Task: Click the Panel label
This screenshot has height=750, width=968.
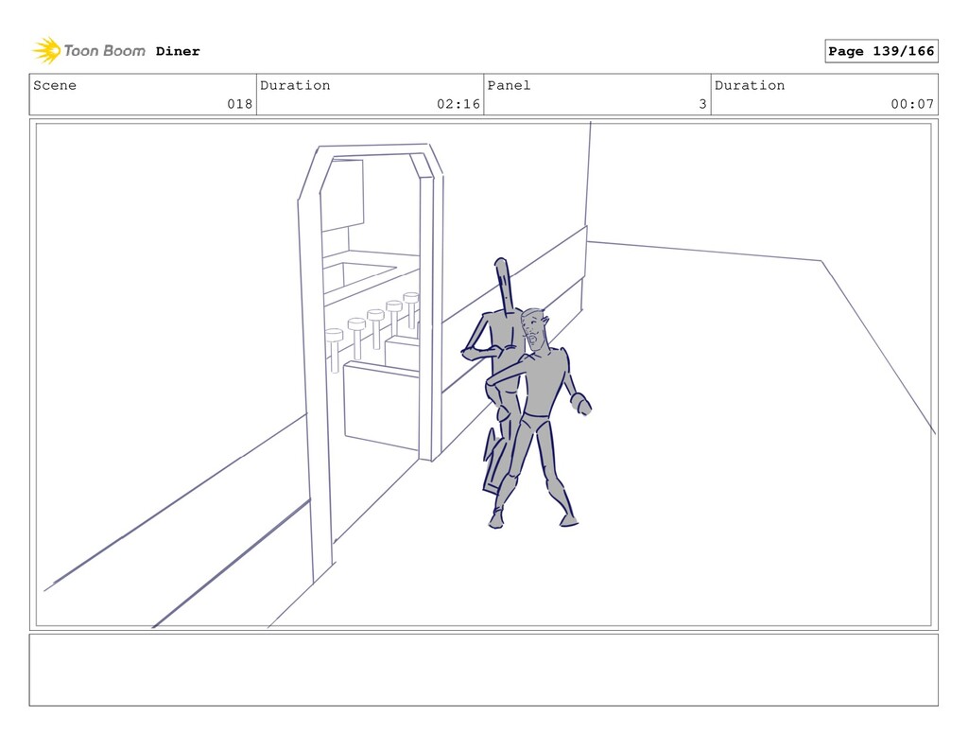Action: click(509, 85)
